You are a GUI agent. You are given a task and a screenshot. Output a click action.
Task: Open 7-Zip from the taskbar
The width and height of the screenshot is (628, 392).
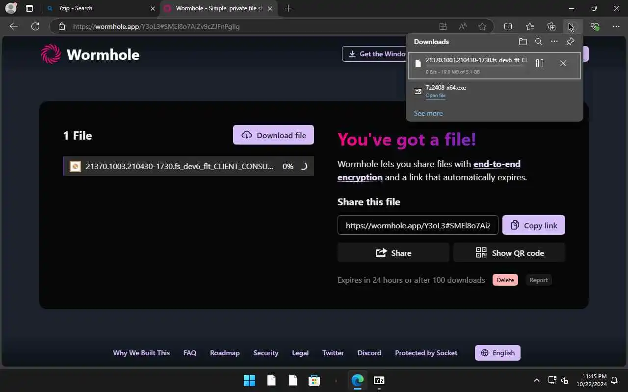coord(379,380)
